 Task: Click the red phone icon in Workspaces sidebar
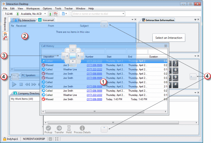(x=5, y=38)
